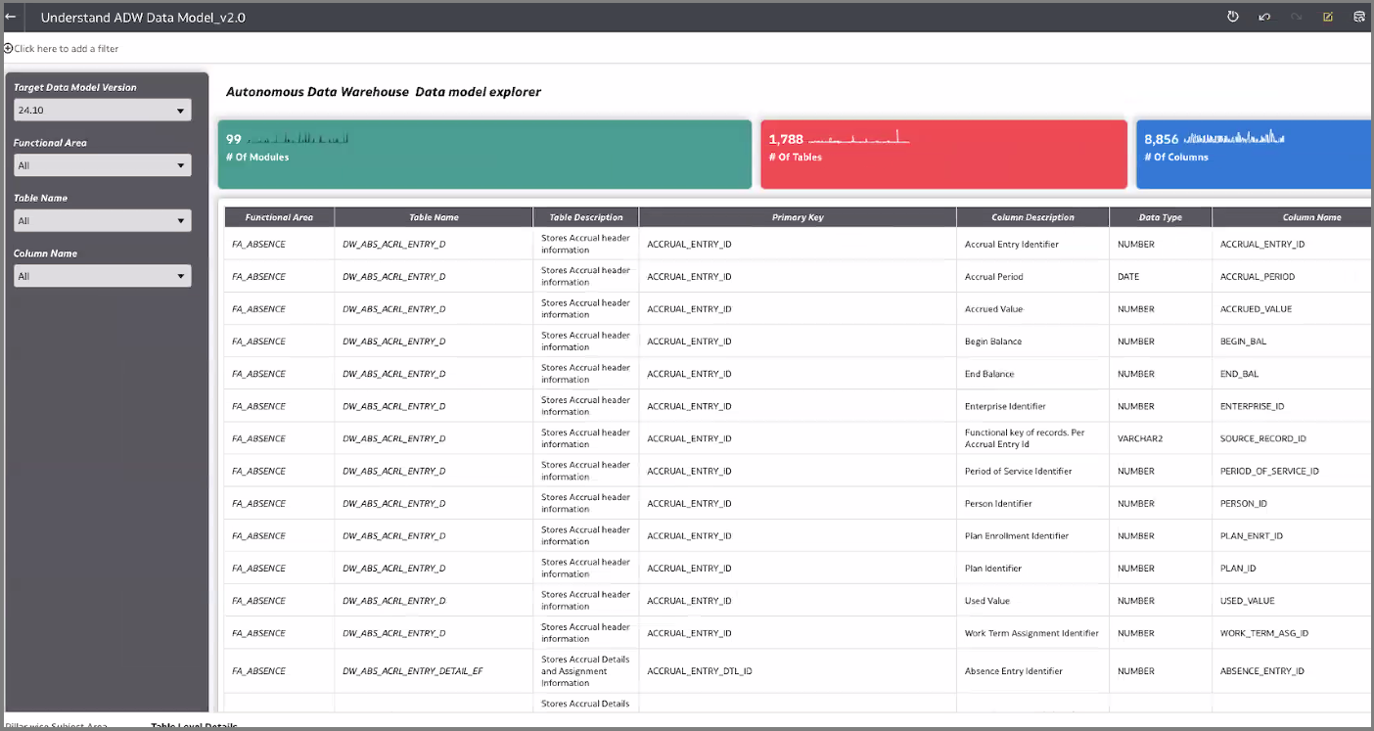This screenshot has height=731, width=1374.
Task: Click the Functional Area column header
Action: tap(279, 217)
